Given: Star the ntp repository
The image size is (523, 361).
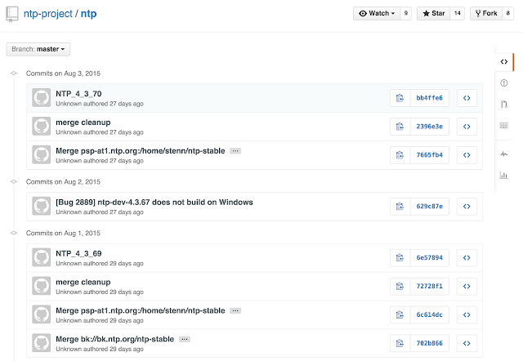Looking at the screenshot, I should coord(432,13).
